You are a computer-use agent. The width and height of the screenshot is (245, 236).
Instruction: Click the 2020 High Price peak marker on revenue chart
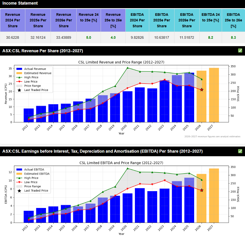click(127, 68)
